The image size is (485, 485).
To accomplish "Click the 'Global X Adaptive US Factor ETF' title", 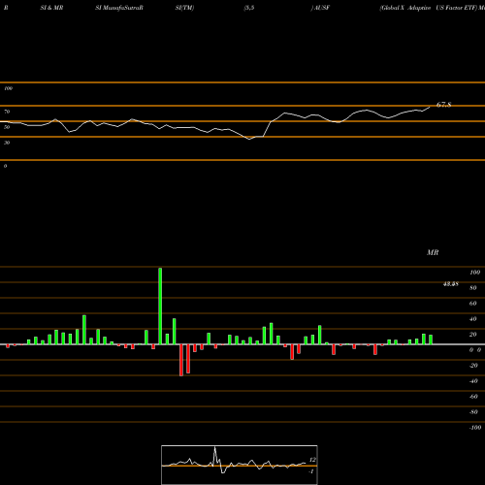I will point(429,8).
